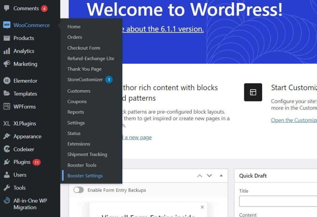Click the Quick Draft panel heading

click(x=253, y=176)
